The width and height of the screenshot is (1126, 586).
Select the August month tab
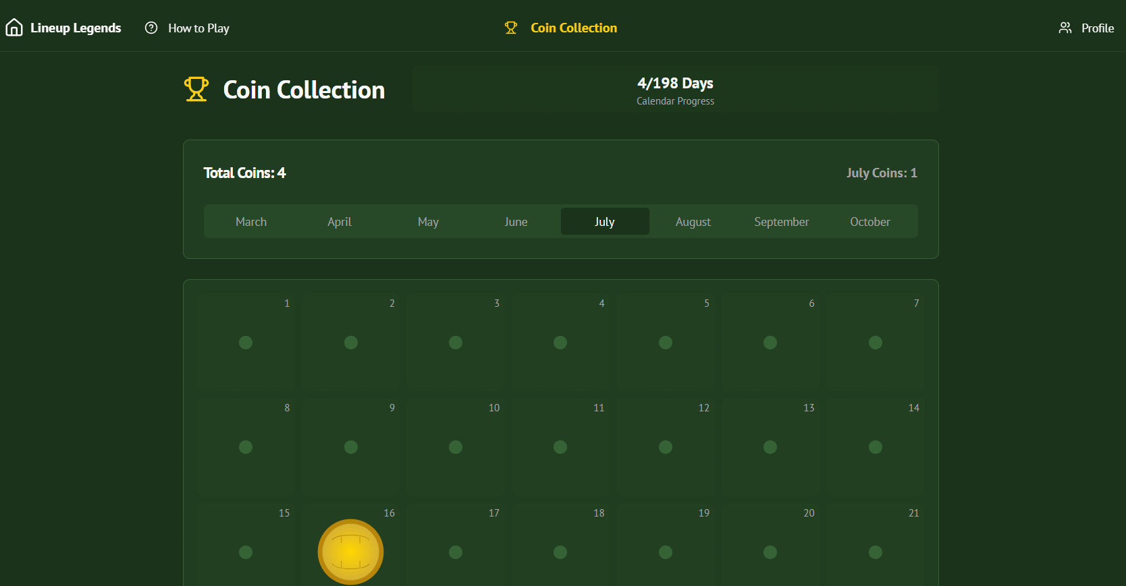click(693, 222)
